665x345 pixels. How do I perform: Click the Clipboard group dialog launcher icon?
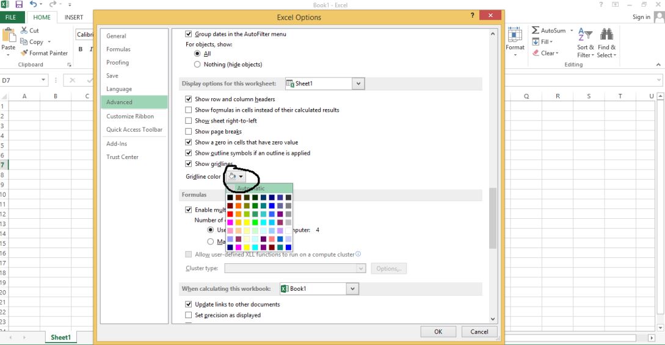click(69, 65)
